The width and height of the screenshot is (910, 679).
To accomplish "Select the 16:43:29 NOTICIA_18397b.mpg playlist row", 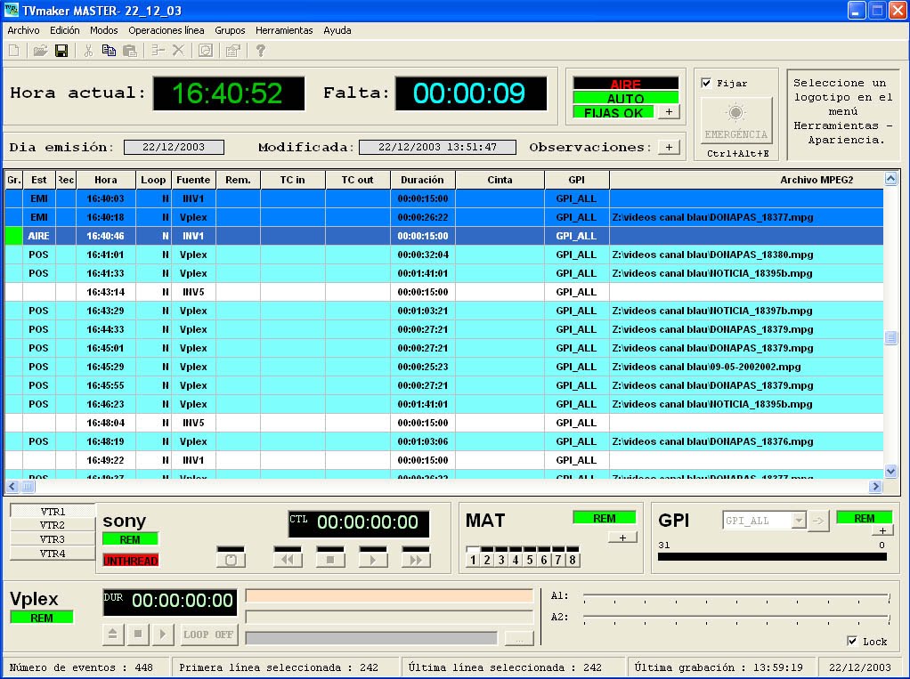I will 445,311.
